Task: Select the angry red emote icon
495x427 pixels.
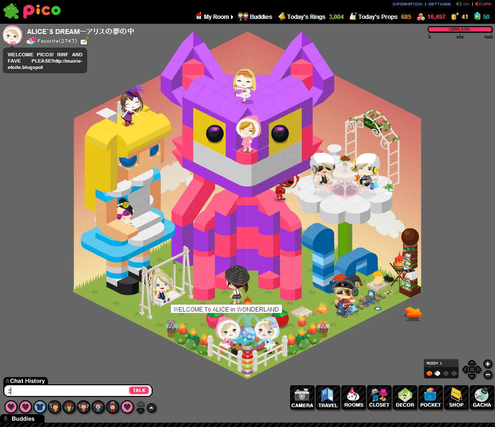Action: (112, 407)
